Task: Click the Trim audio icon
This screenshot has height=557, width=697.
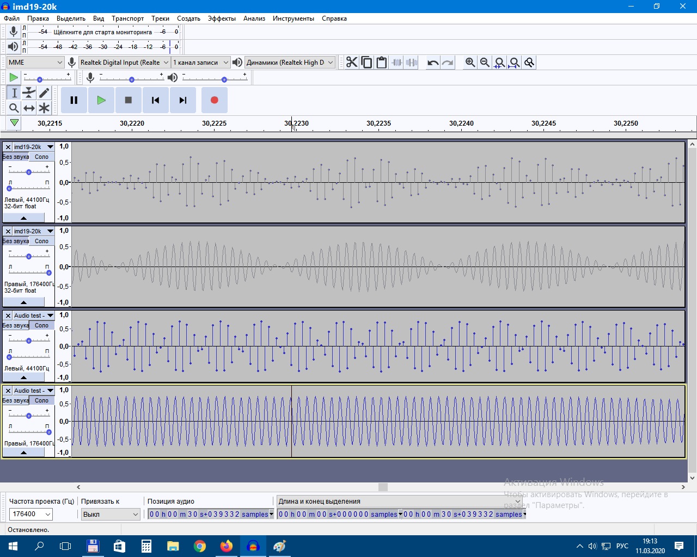Action: coord(396,63)
